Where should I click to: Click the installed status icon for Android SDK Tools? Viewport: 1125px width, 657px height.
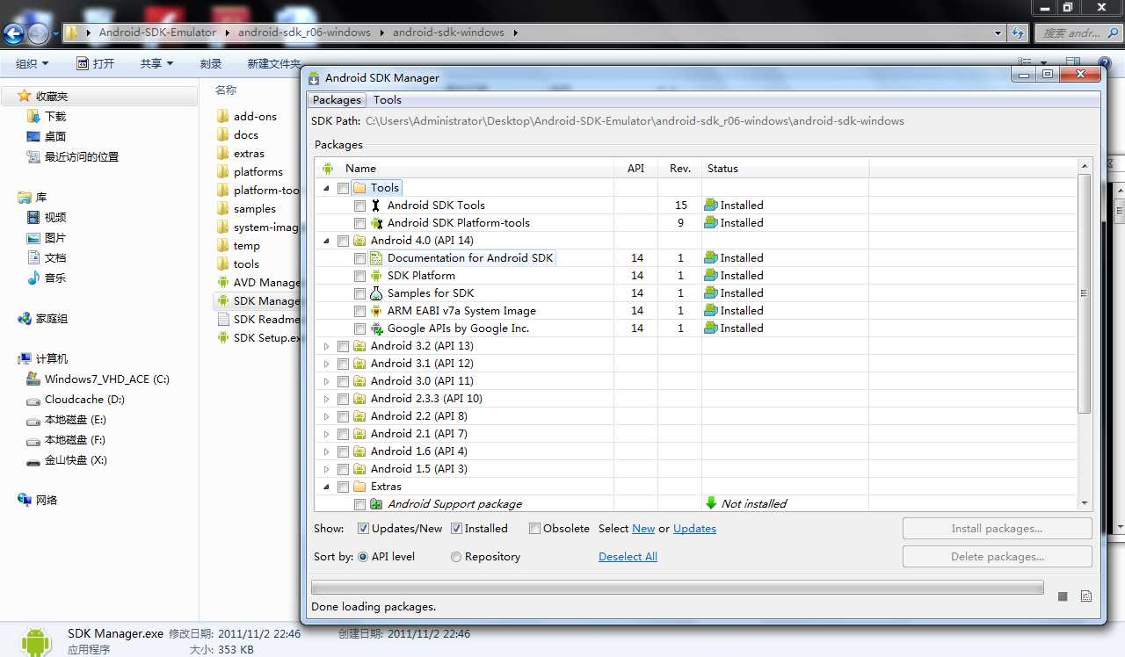click(711, 206)
